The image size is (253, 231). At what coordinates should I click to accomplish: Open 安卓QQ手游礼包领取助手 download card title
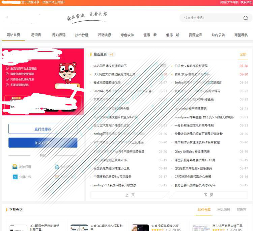107,227
